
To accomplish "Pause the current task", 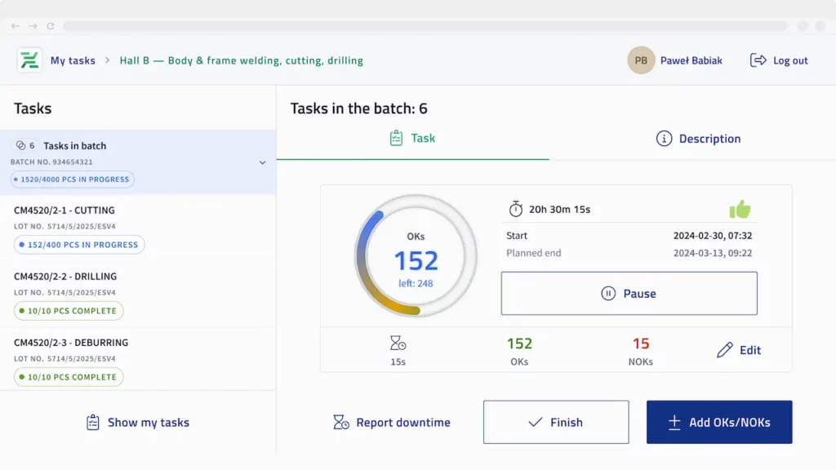I will [629, 293].
